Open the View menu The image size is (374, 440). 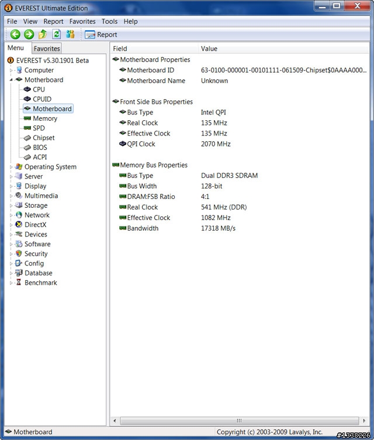coord(30,22)
